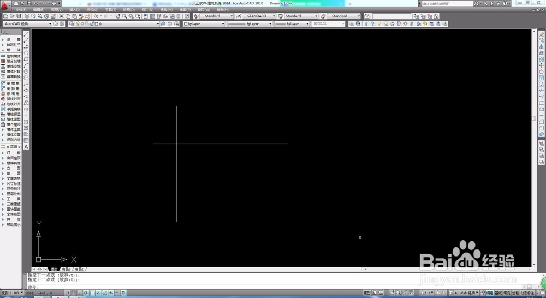Screen dimensions: 546x298
Task: Select the Arc draw tool
Action: [x=26, y=65]
